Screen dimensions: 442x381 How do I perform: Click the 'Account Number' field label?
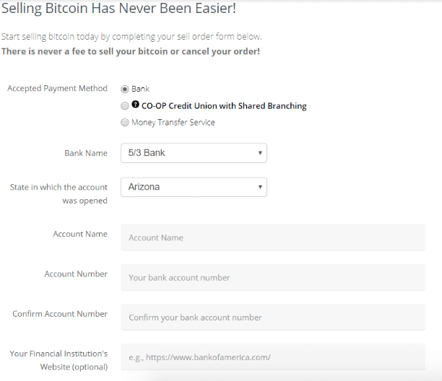(76, 274)
